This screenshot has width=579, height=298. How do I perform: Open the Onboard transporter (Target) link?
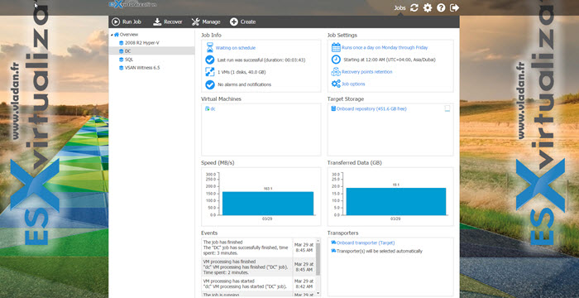366,243
